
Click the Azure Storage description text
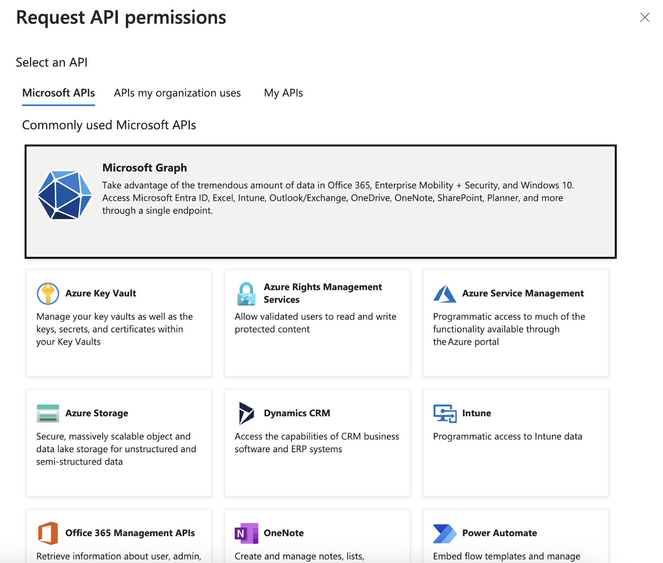click(116, 449)
